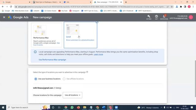
Task: Open the Settings wrench tool
Action: click(x=149, y=17)
